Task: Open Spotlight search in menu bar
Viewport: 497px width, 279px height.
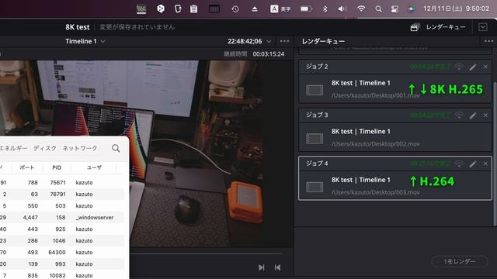Action: [378, 9]
